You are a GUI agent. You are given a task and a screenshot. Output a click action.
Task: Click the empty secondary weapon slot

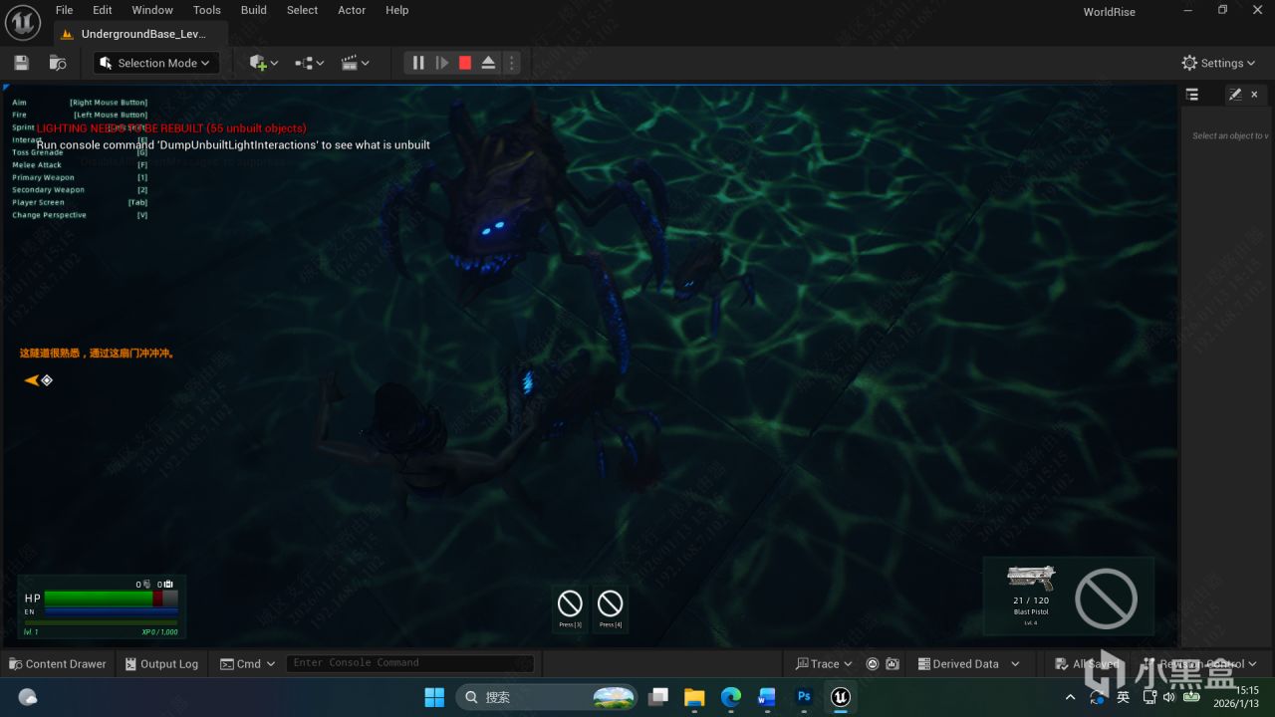click(x=1106, y=598)
